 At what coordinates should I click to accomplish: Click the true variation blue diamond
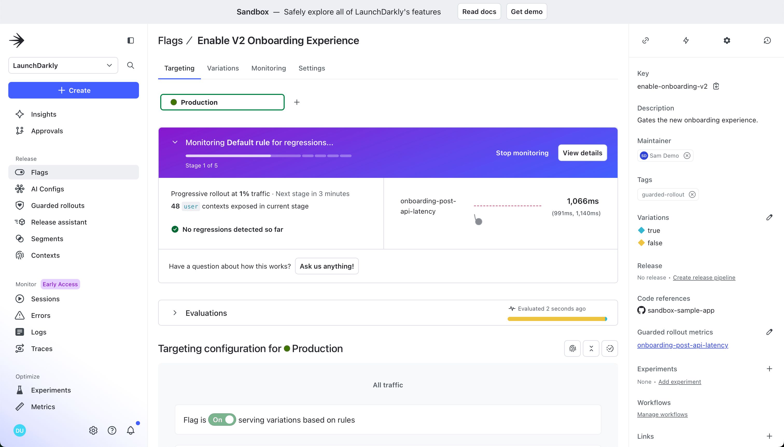point(641,230)
